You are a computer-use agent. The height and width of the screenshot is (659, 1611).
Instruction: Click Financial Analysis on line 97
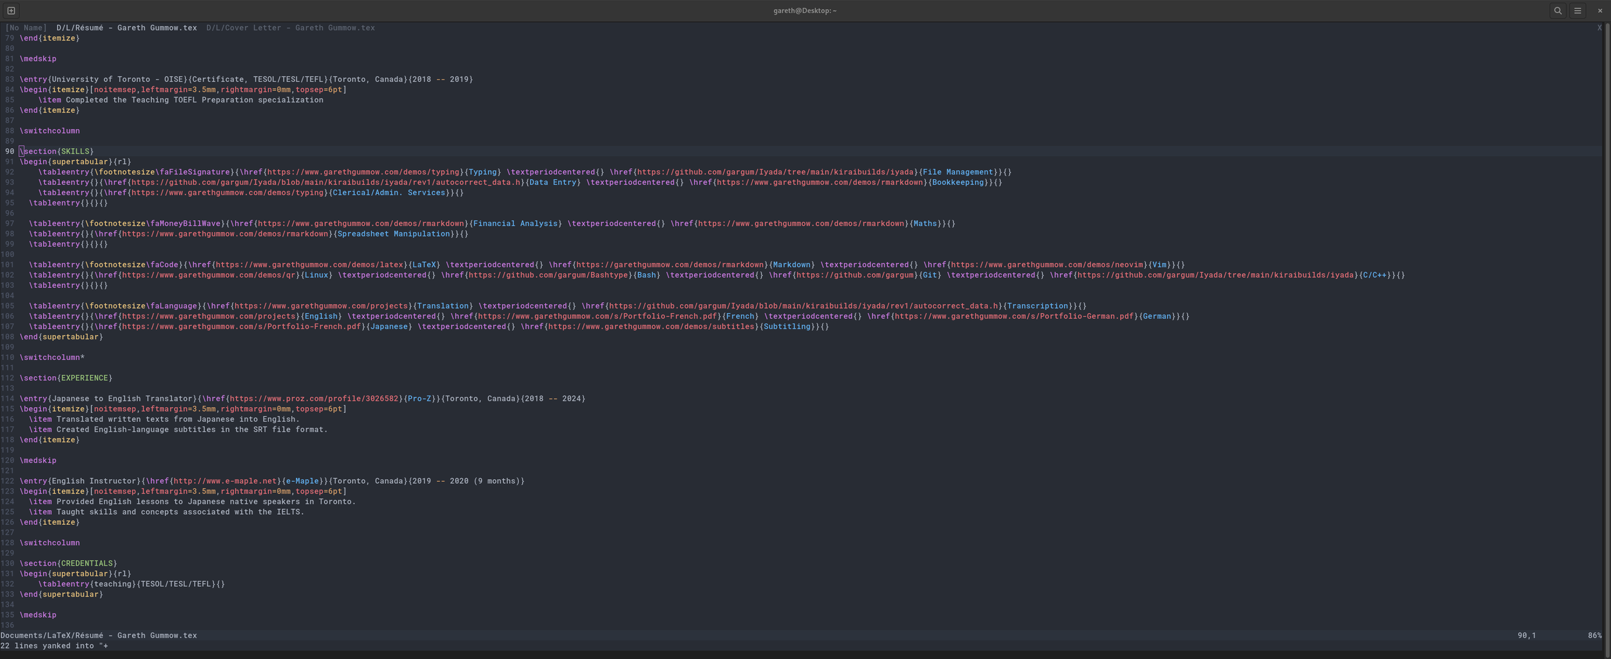pos(515,224)
